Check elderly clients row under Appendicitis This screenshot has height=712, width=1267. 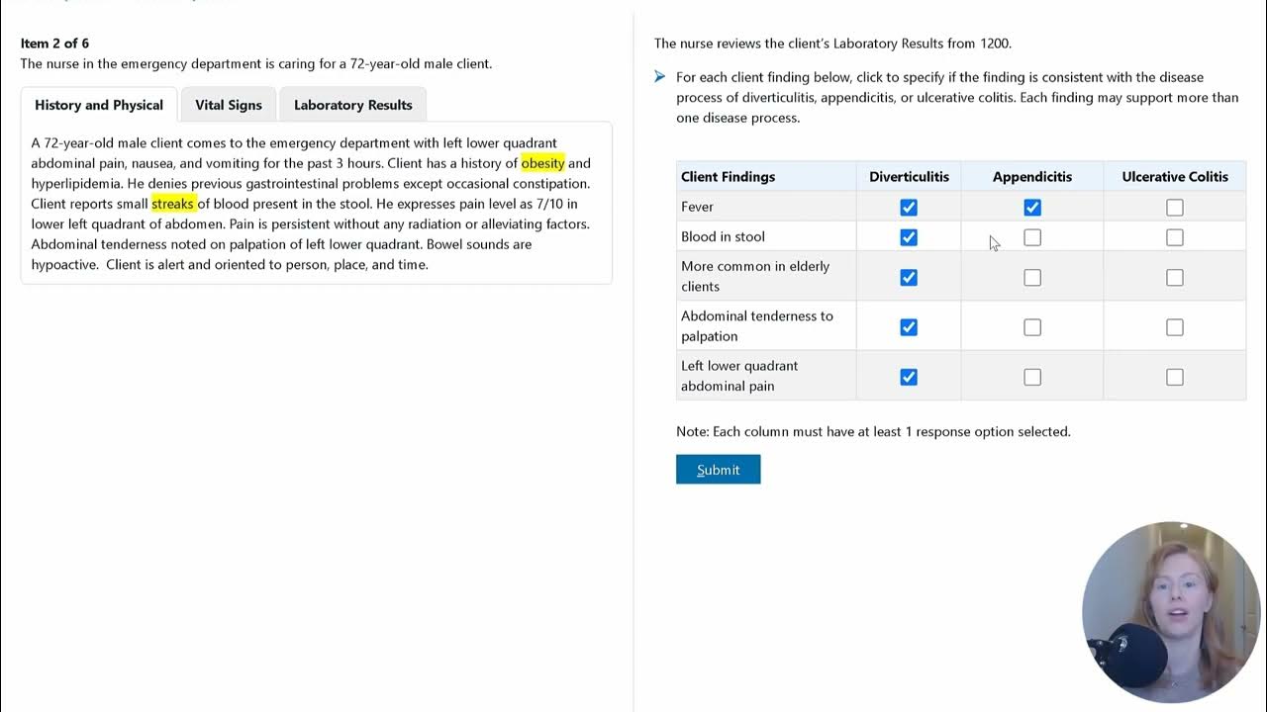1032,278
